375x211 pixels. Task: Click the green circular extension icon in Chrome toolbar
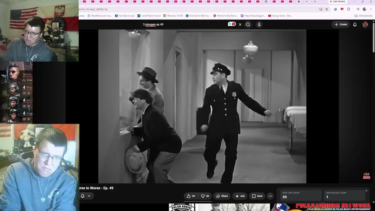(x=335, y=9)
